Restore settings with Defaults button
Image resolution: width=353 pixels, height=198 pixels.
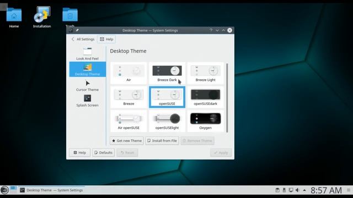(x=103, y=153)
